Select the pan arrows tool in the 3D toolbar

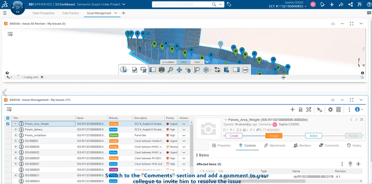179,70
